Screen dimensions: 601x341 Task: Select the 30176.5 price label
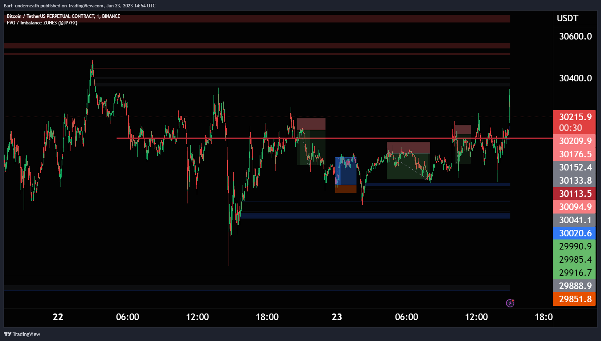[575, 154]
